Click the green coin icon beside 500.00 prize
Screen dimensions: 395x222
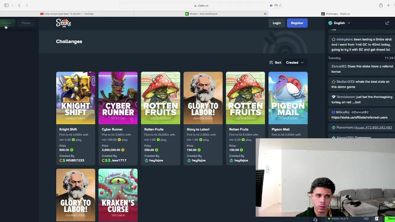click(x=72, y=150)
